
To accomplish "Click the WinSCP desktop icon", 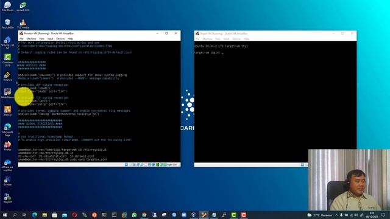I will (7, 198).
